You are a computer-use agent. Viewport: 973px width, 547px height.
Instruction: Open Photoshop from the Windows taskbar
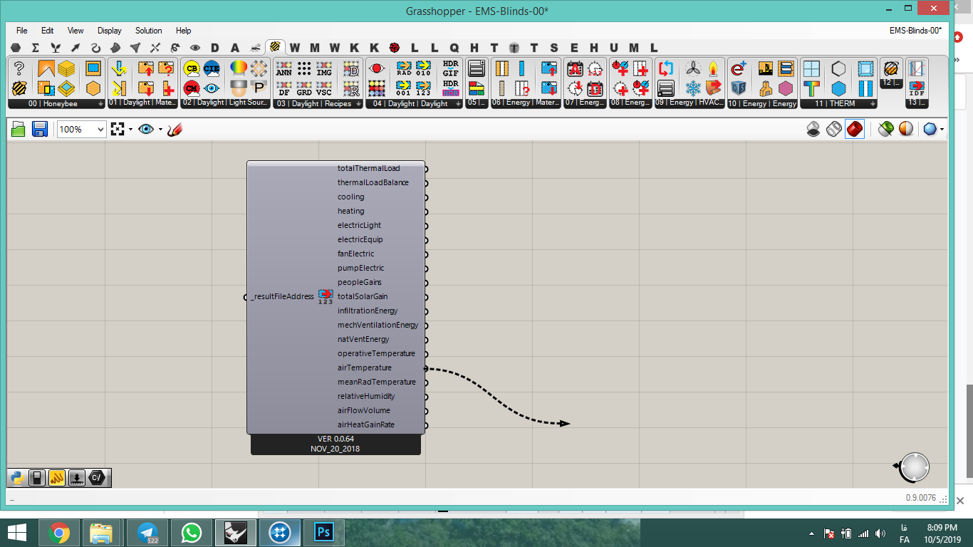324,532
